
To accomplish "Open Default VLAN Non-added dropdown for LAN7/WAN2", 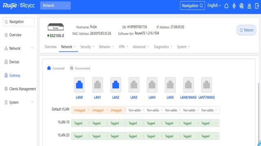I will tap(209, 110).
